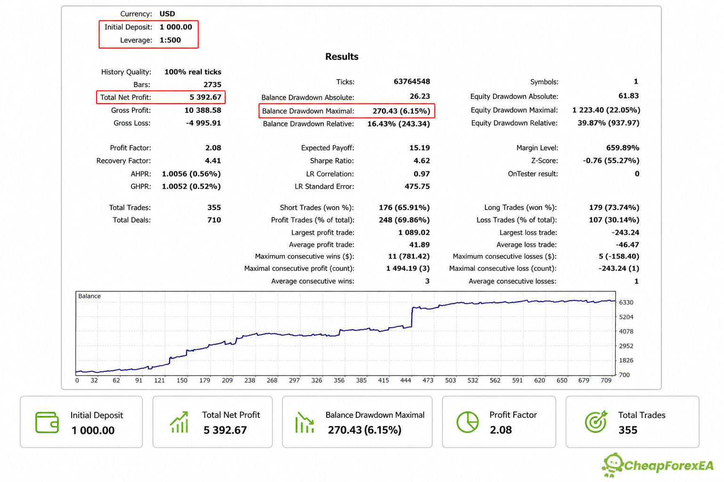This screenshot has height=482, width=724.
Task: Select the Balance Drawdown Relative value 16.43% (243.34)
Action: (399, 124)
